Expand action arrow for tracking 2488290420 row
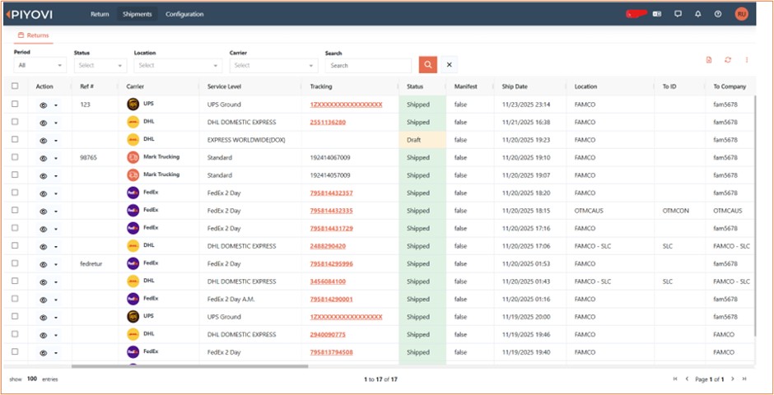This screenshot has width=774, height=395. 56,247
